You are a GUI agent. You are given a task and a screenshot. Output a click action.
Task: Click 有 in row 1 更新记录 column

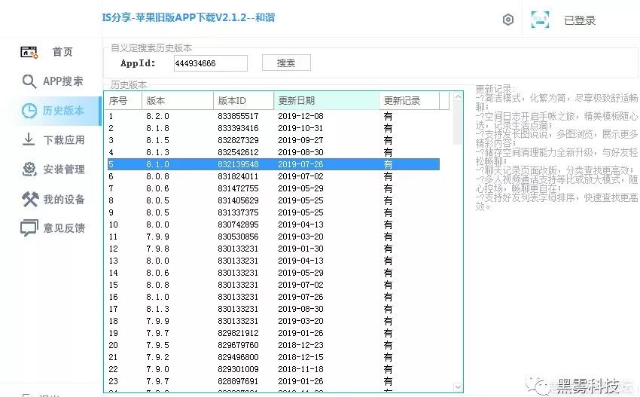[x=388, y=117]
